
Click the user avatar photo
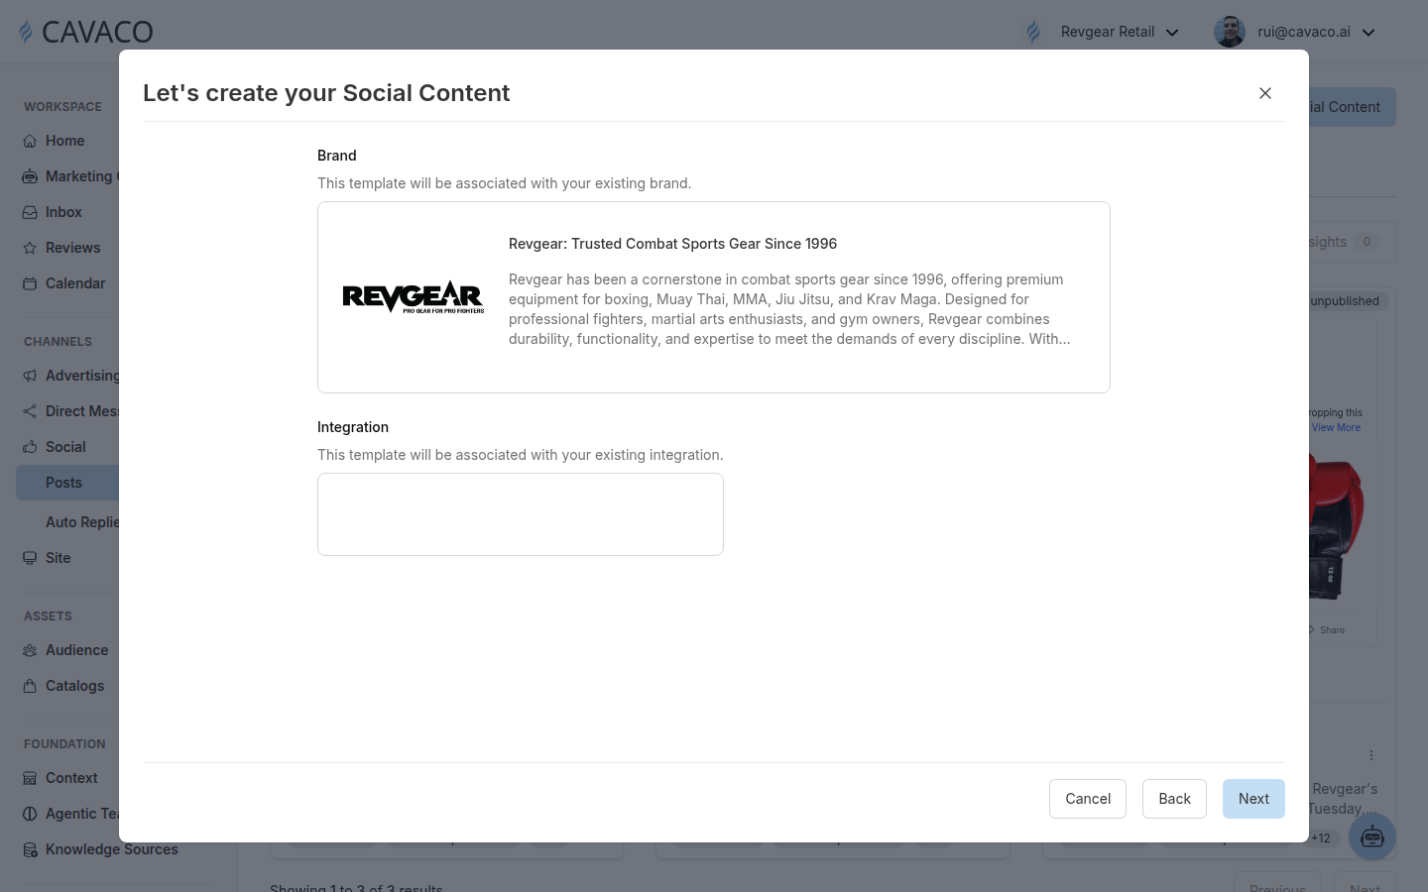1230,32
